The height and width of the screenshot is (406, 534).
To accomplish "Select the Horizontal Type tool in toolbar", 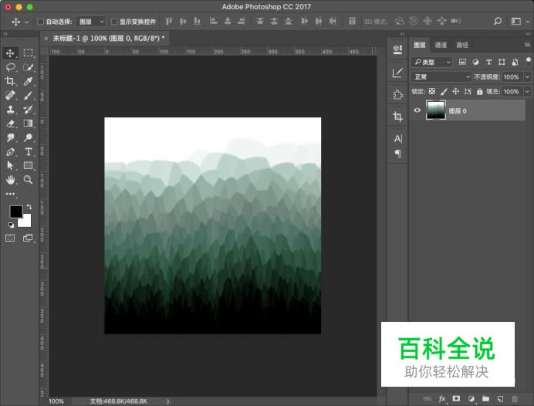I will click(x=29, y=151).
